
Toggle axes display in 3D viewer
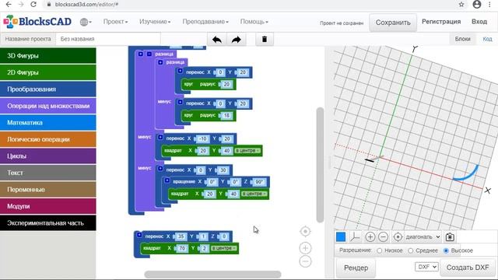pyautogui.click(x=355, y=236)
